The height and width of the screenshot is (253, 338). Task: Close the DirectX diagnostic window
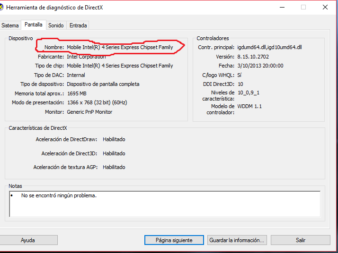[x=325, y=7]
